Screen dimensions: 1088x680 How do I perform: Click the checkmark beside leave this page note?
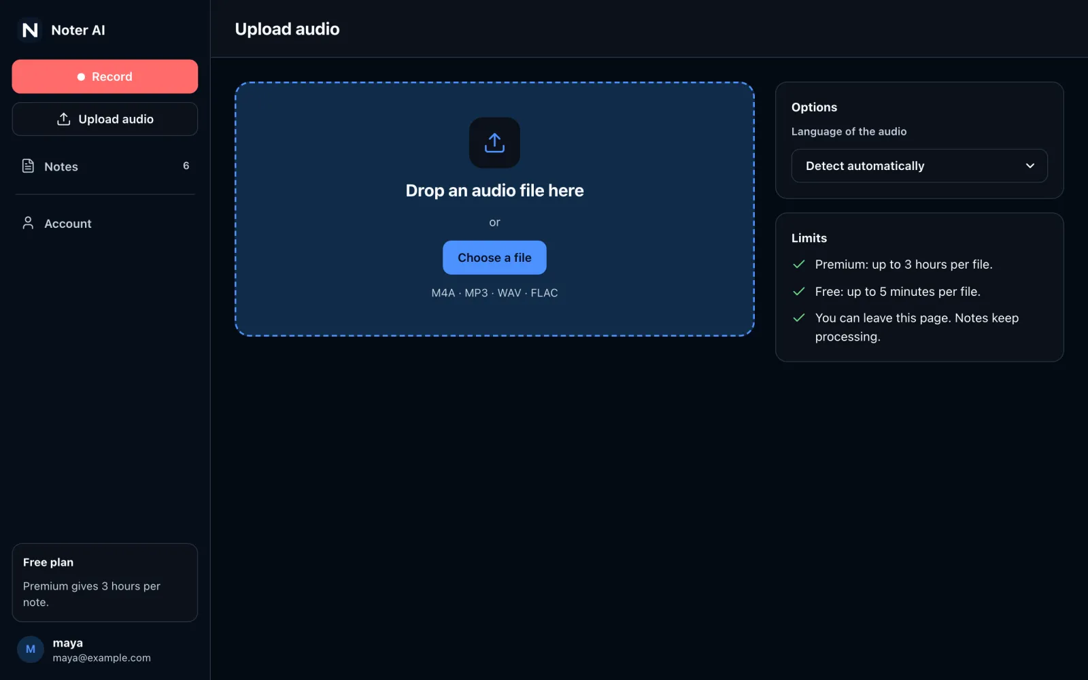coord(799,318)
